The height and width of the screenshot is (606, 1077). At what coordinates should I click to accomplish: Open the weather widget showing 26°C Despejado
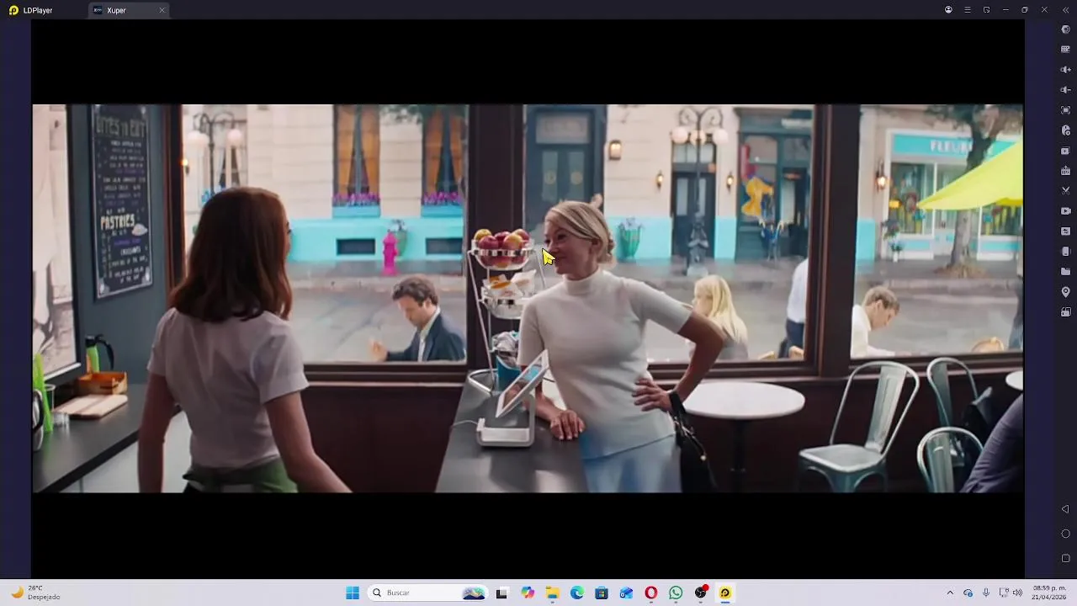[x=35, y=593]
